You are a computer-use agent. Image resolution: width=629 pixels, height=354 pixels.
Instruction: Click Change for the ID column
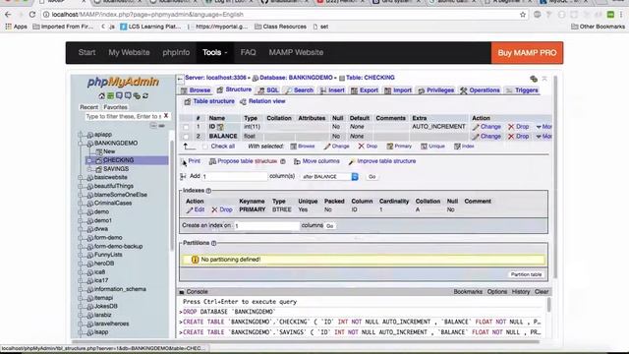click(x=486, y=127)
